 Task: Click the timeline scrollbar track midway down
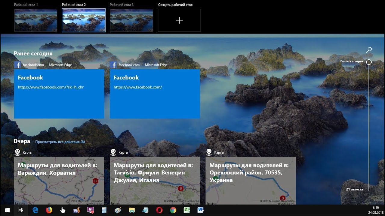click(x=369, y=127)
